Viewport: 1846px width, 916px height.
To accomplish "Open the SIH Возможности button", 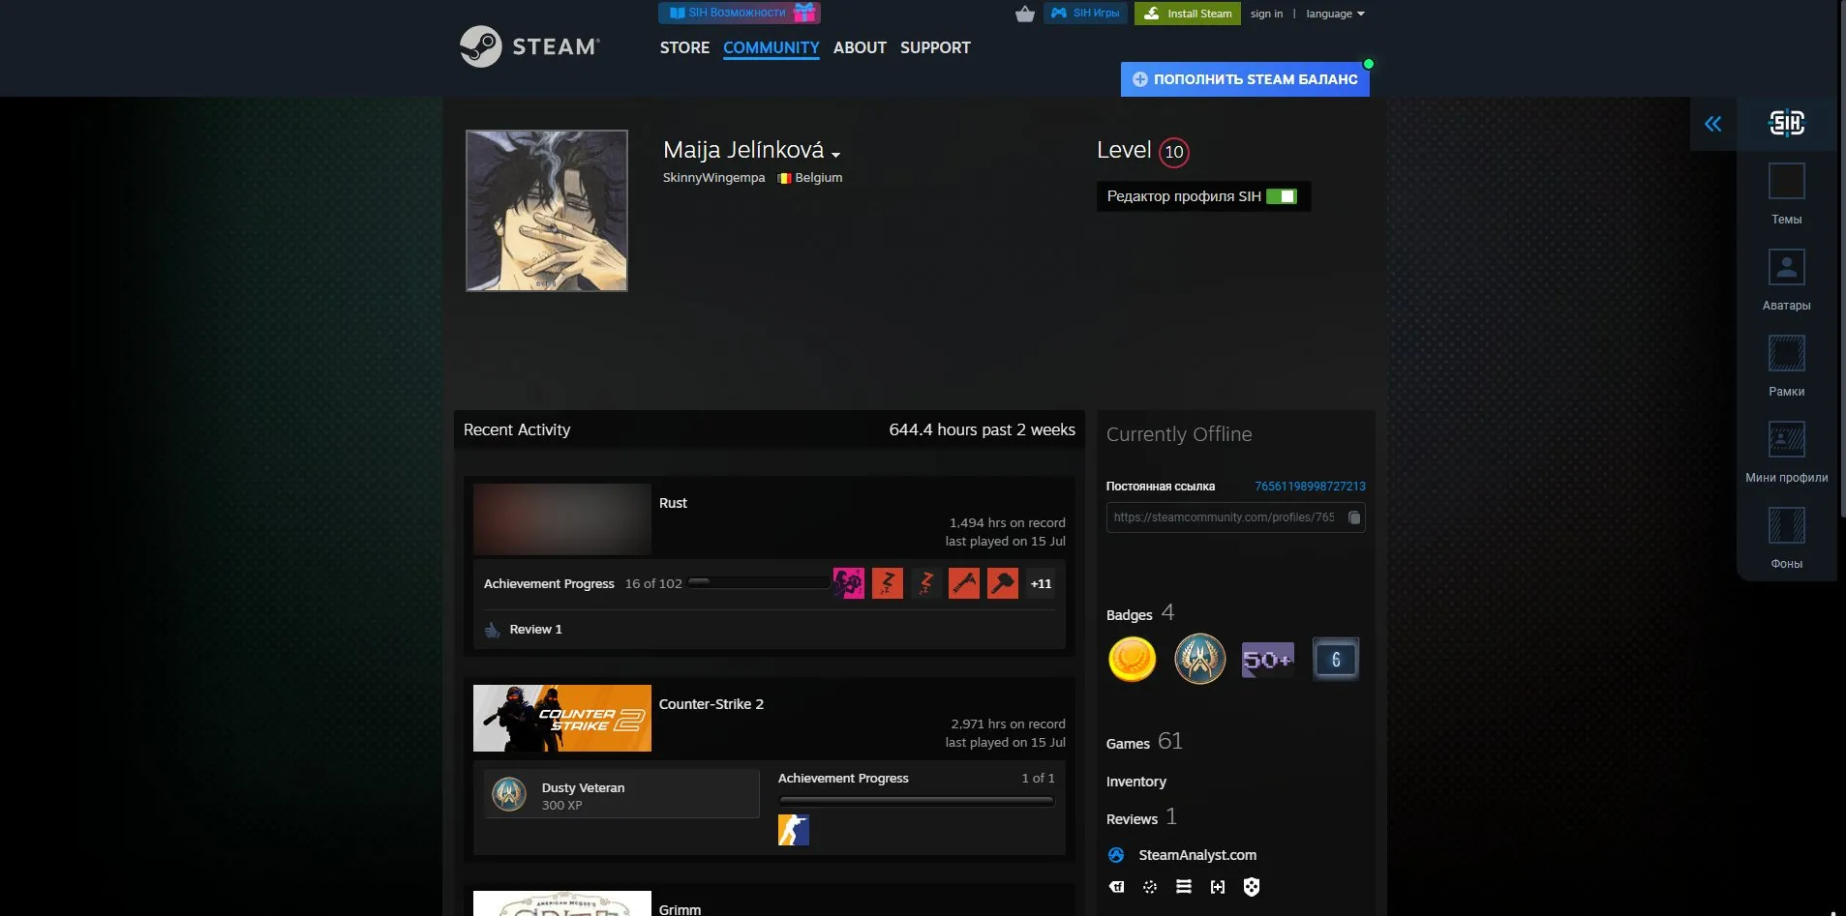I will click(740, 13).
